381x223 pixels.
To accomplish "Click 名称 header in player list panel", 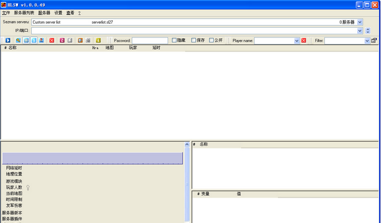I will click(204, 144).
